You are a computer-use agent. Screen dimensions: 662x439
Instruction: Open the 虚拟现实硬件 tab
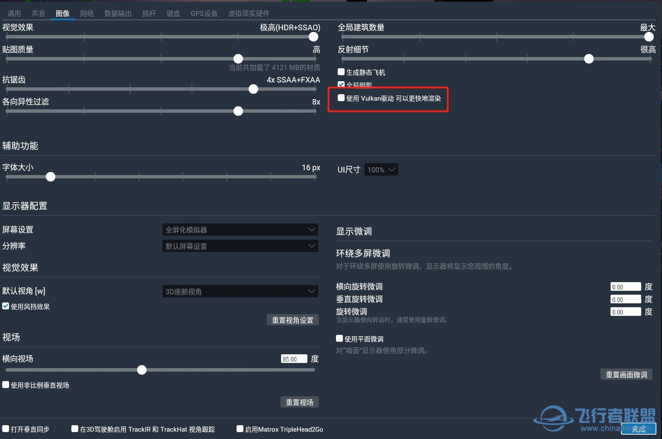coord(249,13)
